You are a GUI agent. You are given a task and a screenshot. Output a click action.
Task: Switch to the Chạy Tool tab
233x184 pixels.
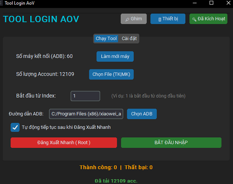[106, 39]
